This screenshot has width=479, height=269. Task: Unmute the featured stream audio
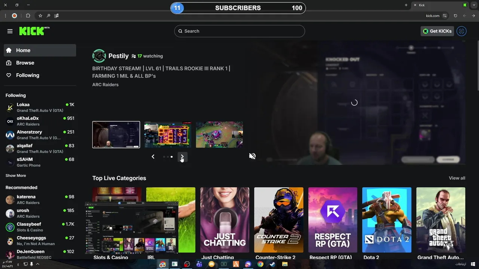(x=252, y=156)
